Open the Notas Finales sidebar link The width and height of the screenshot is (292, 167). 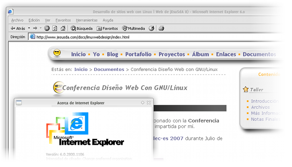point(266,119)
